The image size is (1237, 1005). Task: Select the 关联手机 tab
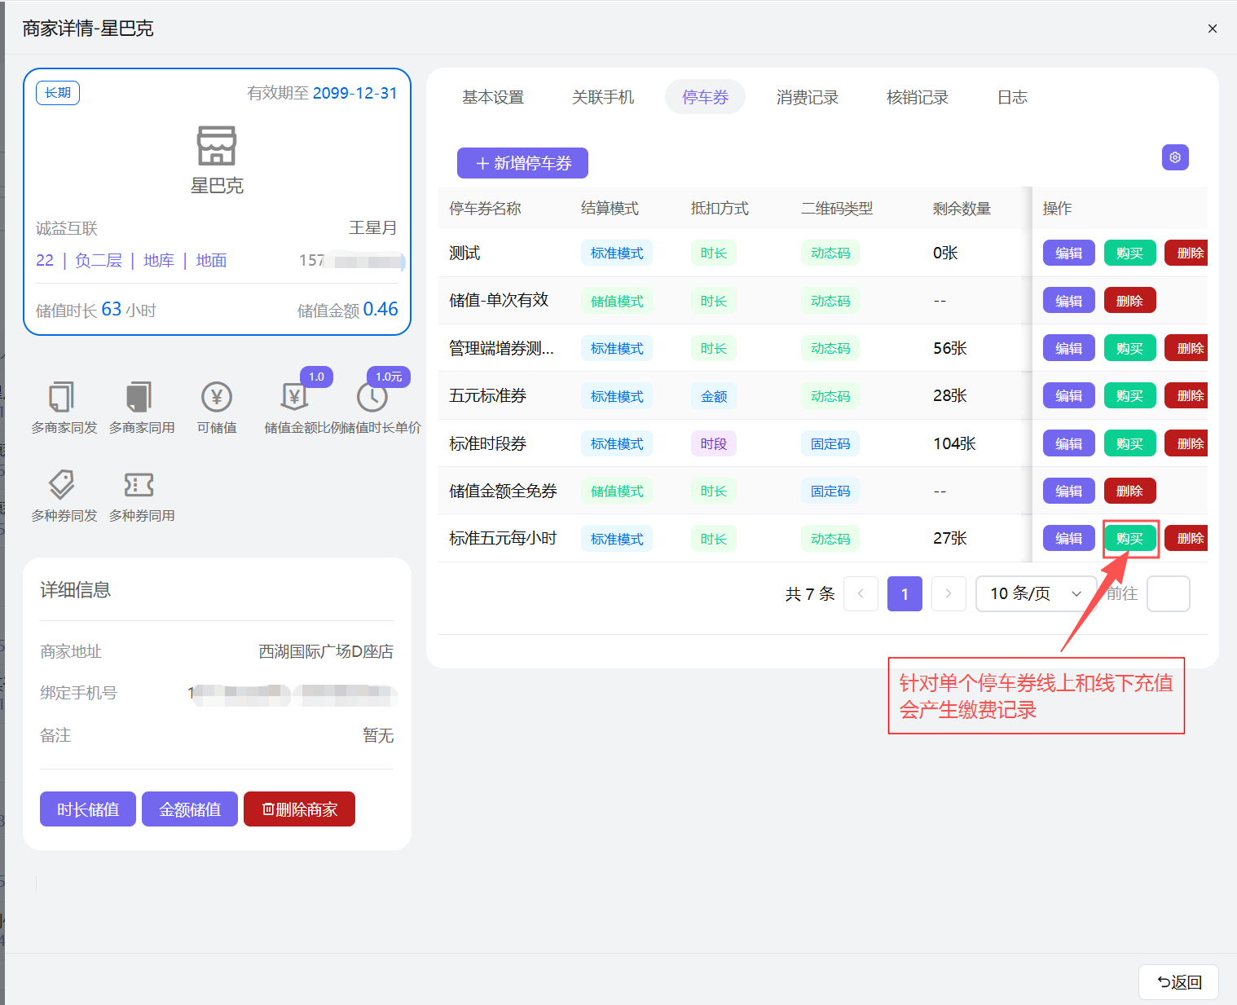602,97
